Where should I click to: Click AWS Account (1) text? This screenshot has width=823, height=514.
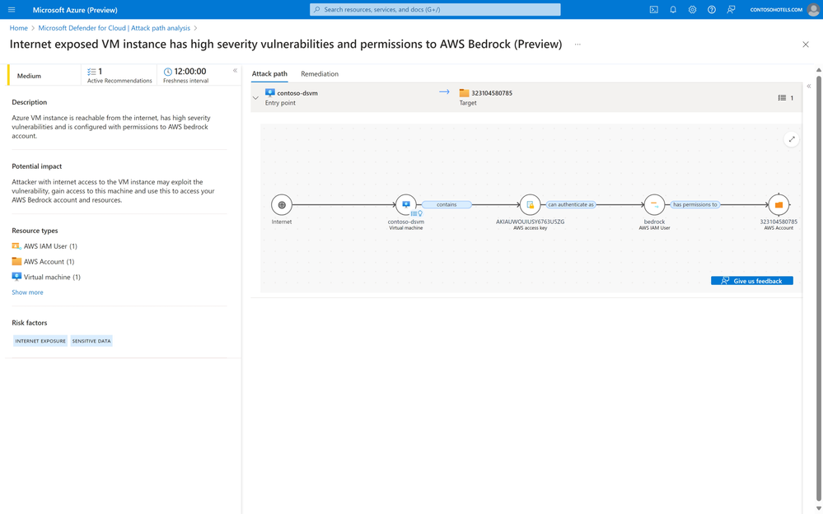[49, 261]
